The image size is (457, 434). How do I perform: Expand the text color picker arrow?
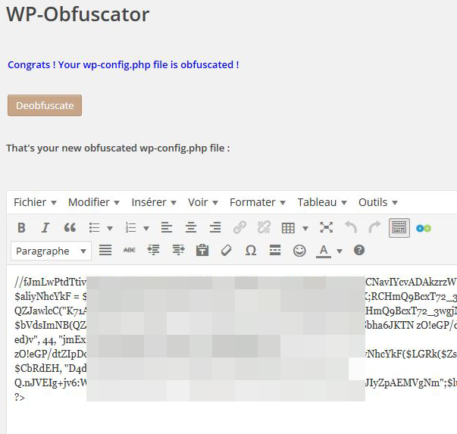[340, 251]
